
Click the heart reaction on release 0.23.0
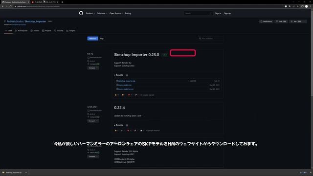click(130, 95)
